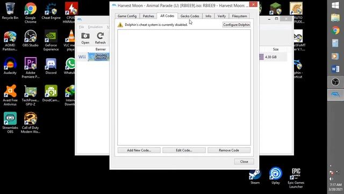
Task: Select the TechPowerUp GPU-Z desktop icon
Action: [x=30, y=95]
